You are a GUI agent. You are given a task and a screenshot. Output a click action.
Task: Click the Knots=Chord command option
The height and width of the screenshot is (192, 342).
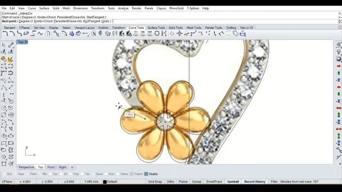click(x=43, y=21)
